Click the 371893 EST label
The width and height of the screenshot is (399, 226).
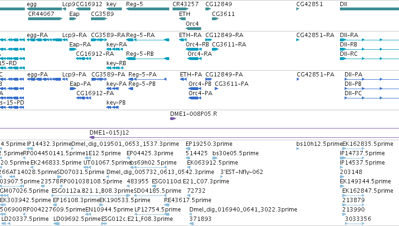(201, 219)
